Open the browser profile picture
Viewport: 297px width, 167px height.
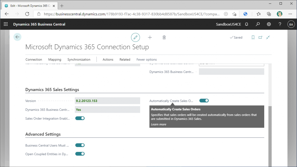280,14
